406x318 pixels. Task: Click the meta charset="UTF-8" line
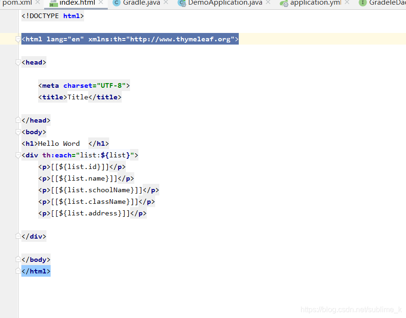(84, 85)
